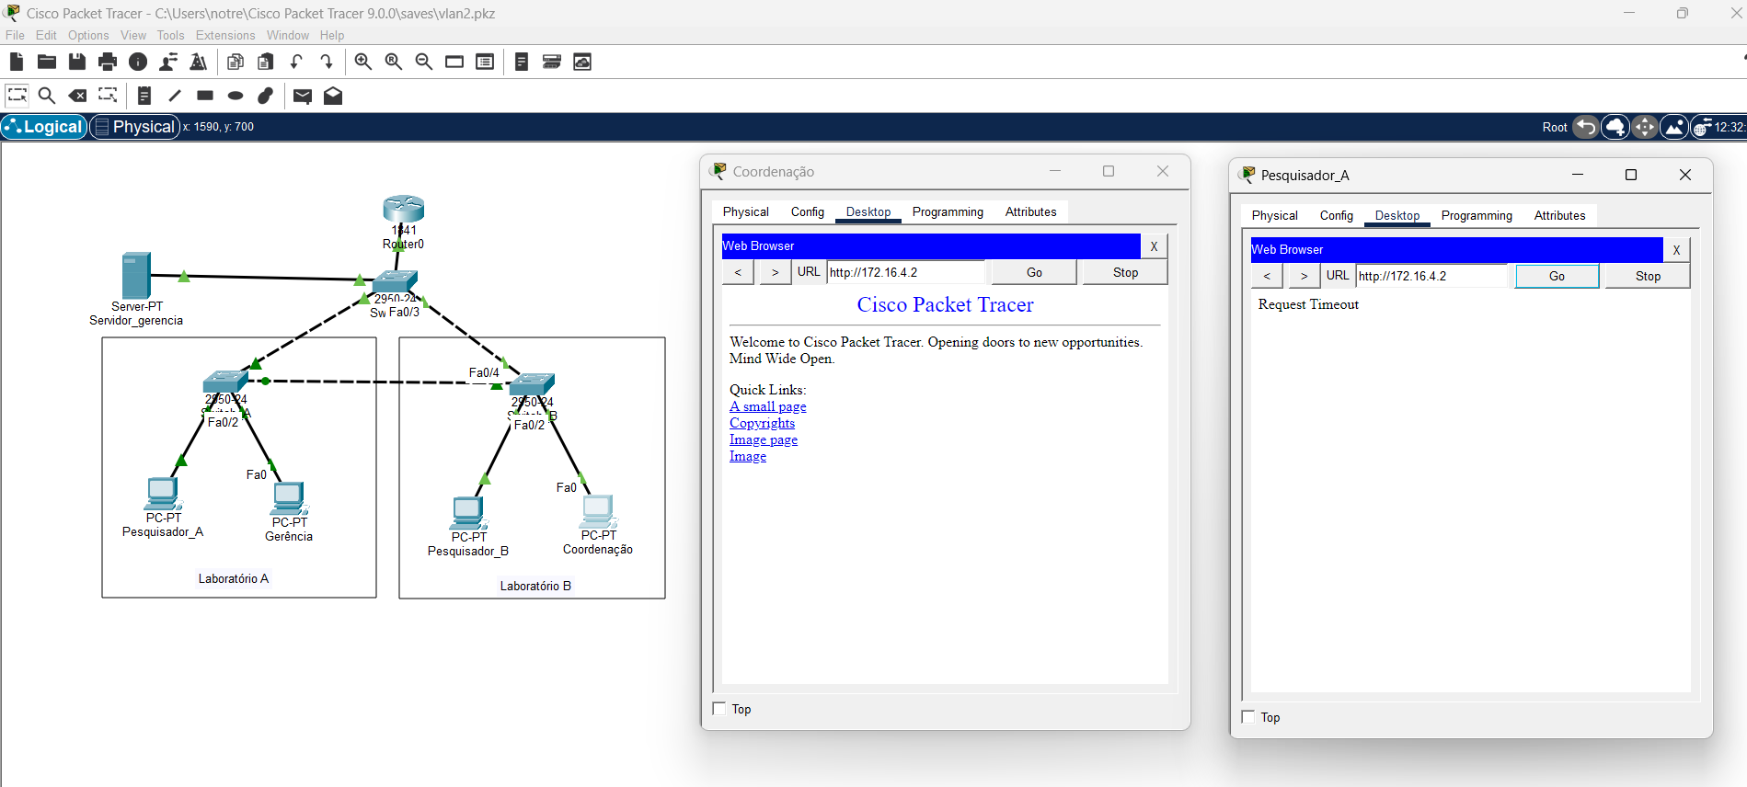This screenshot has height=787, width=1747.
Task: Create a new cluster with the cloud icon
Action: click(1615, 127)
